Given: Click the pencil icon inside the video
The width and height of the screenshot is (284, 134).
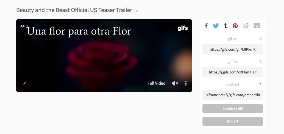Looking at the screenshot, I should pos(25,83).
